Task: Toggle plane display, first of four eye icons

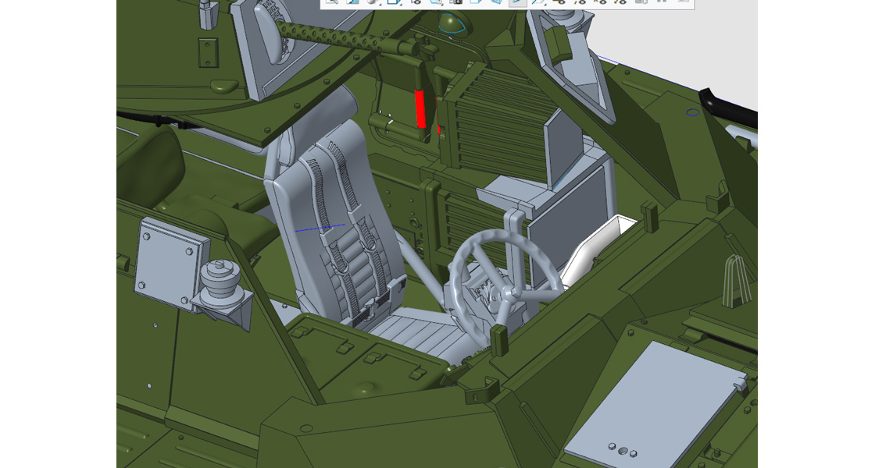Action: [x=559, y=2]
